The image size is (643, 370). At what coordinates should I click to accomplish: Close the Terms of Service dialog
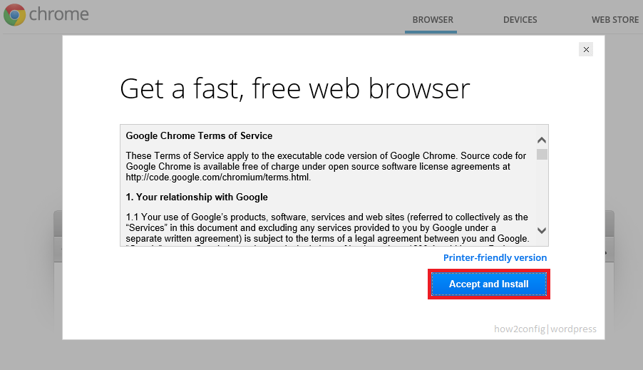click(586, 50)
